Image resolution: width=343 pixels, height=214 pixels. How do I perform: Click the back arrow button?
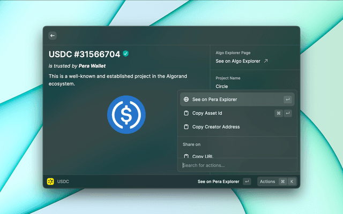coord(53,35)
